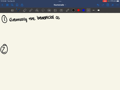
Task: Select the Highlighter tool
Action: coord(31,10)
